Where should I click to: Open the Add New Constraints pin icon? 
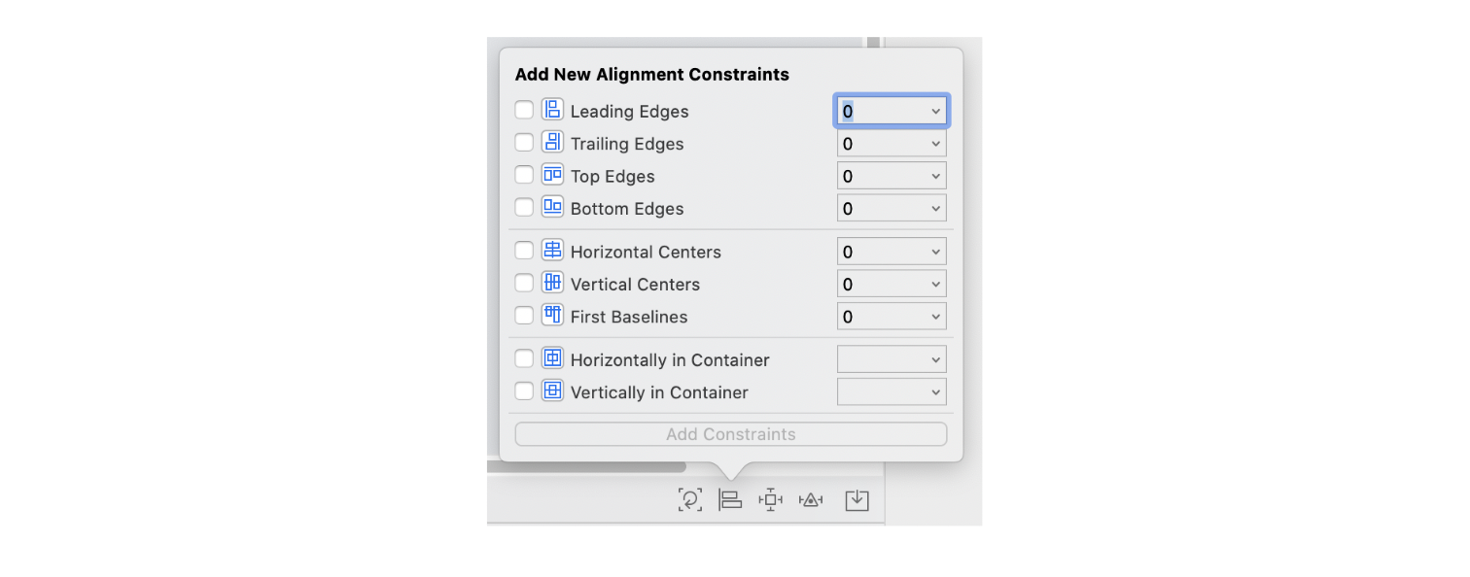771,500
